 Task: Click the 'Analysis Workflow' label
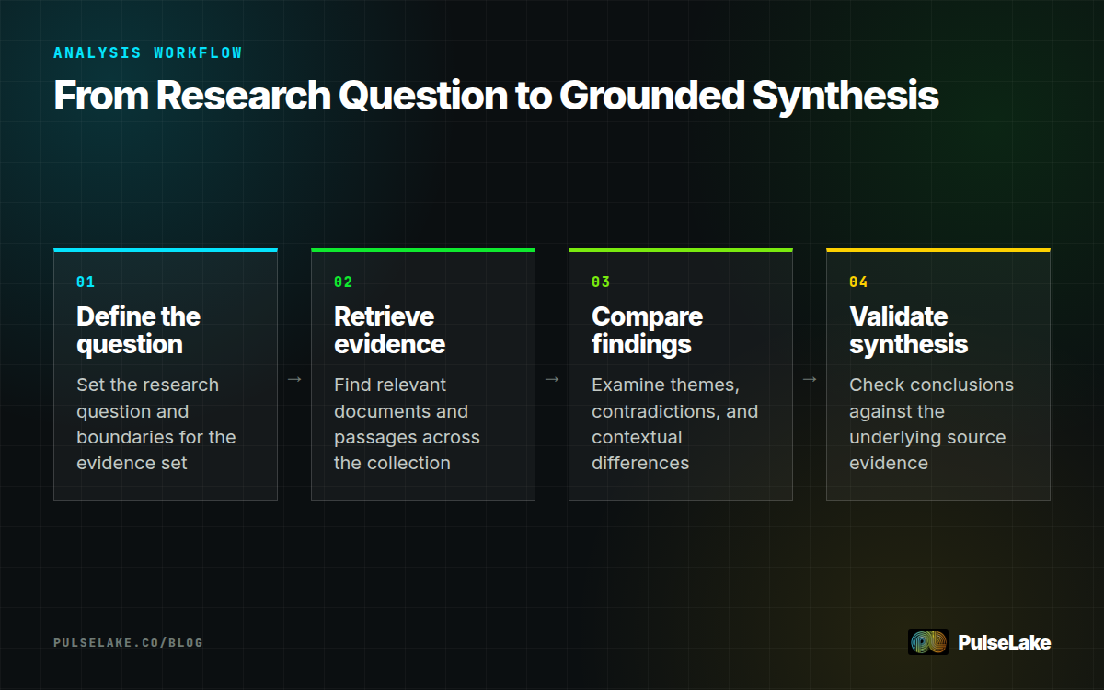click(x=148, y=52)
